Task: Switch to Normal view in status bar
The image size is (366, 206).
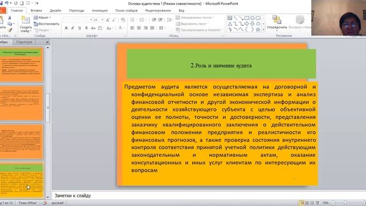Action: click(301, 203)
